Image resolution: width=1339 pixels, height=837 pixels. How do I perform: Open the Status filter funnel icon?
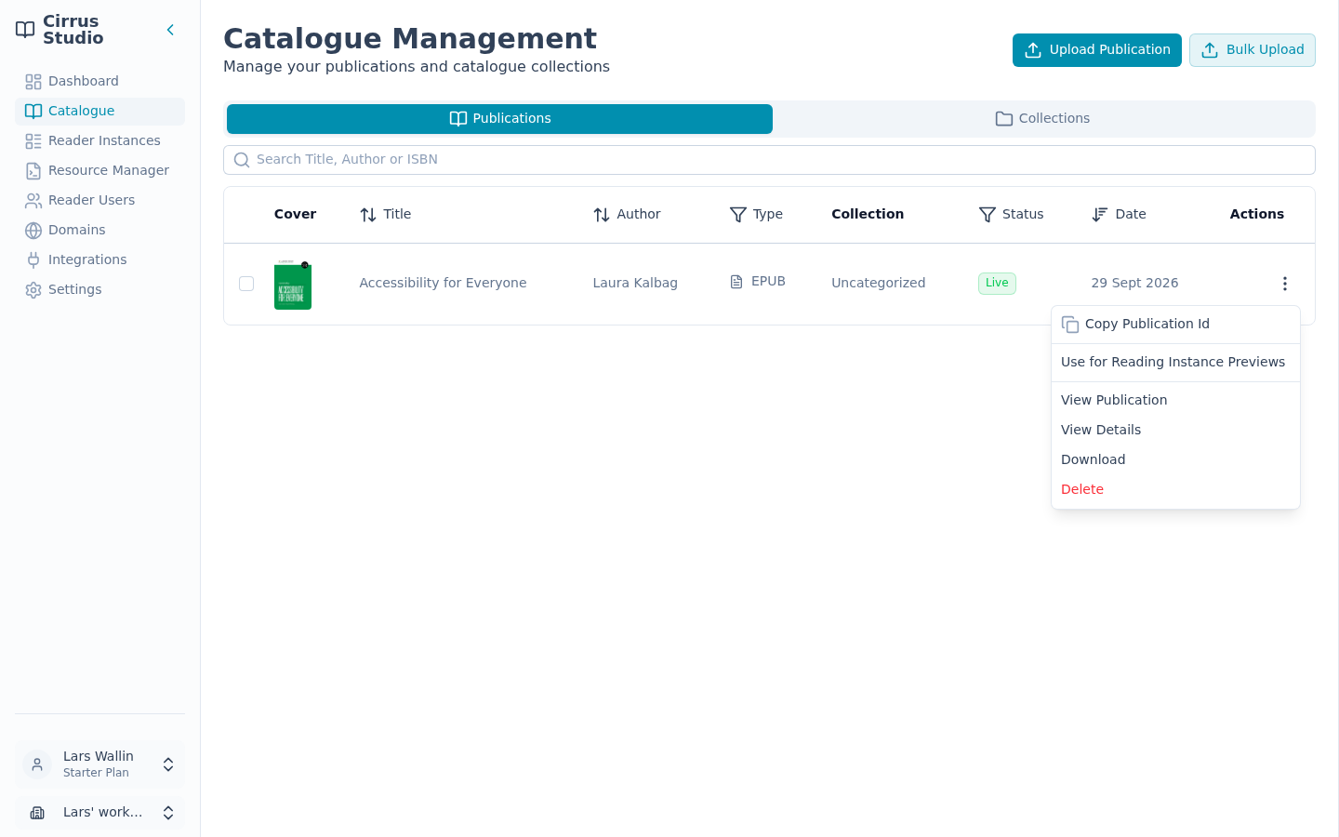tap(988, 215)
